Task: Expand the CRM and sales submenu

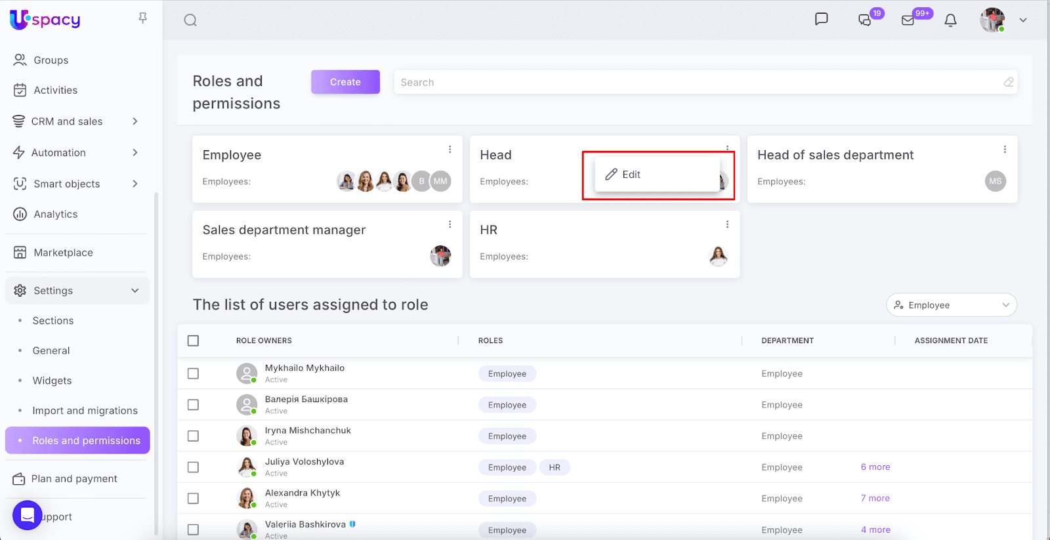Action: [135, 121]
